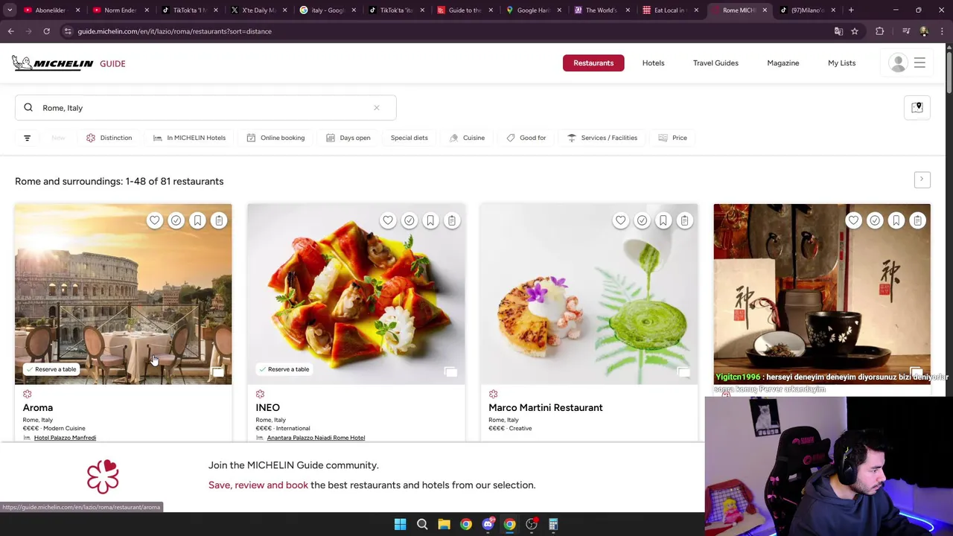Open the all-filters icon beside Distinction

point(27,138)
